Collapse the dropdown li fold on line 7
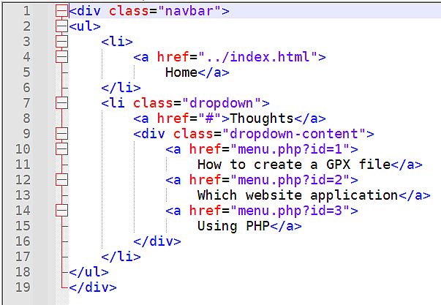 [61, 103]
